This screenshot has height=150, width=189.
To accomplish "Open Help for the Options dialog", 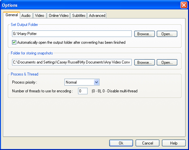I will click(174, 143).
